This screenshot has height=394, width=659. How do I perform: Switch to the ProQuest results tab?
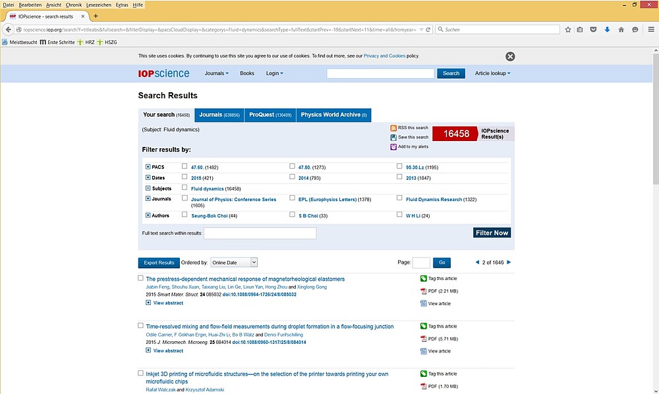pyautogui.click(x=270, y=115)
